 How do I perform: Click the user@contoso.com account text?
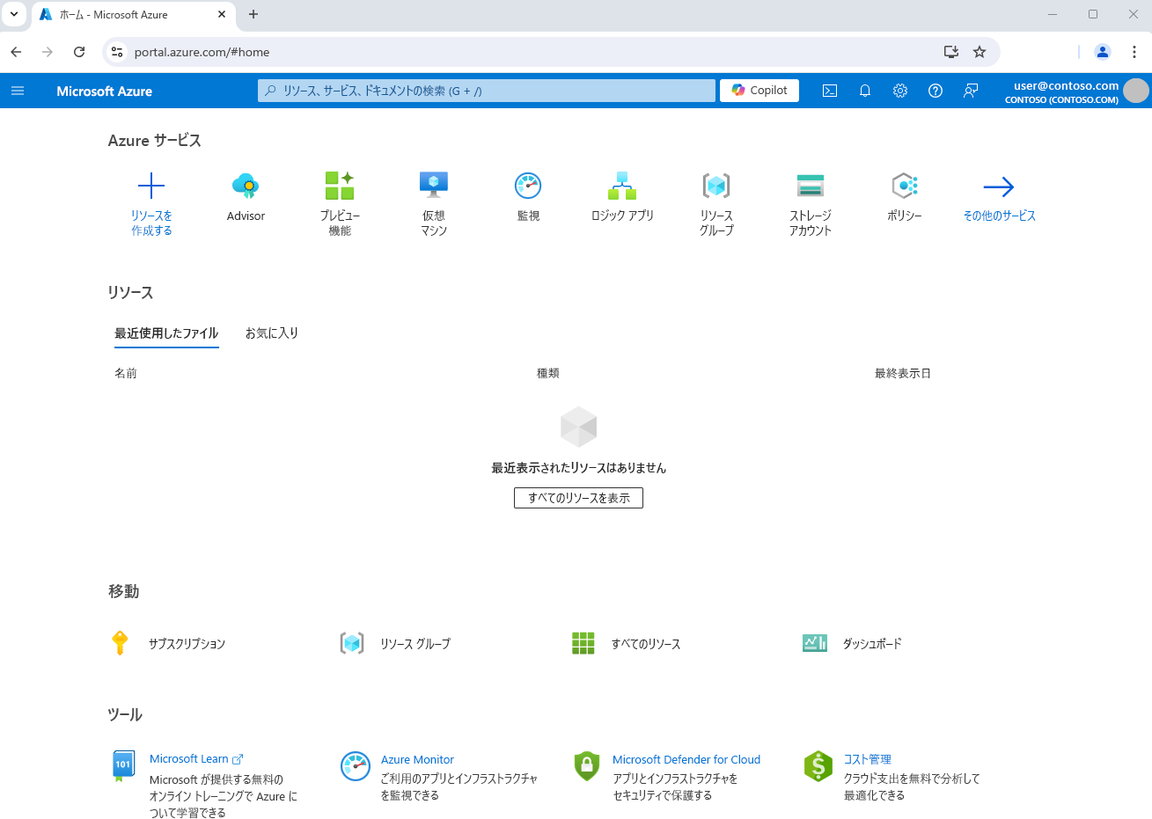pyautogui.click(x=1066, y=85)
